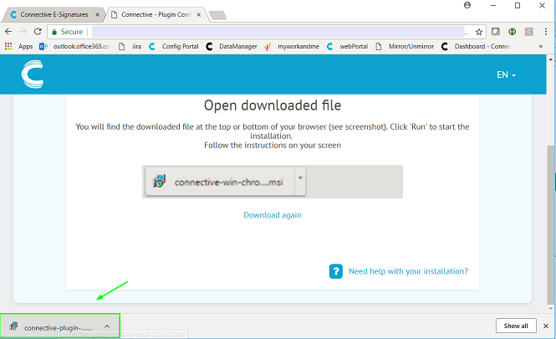Go back using the browser back arrow
Viewport: 556px width, 339px height.
tap(8, 32)
